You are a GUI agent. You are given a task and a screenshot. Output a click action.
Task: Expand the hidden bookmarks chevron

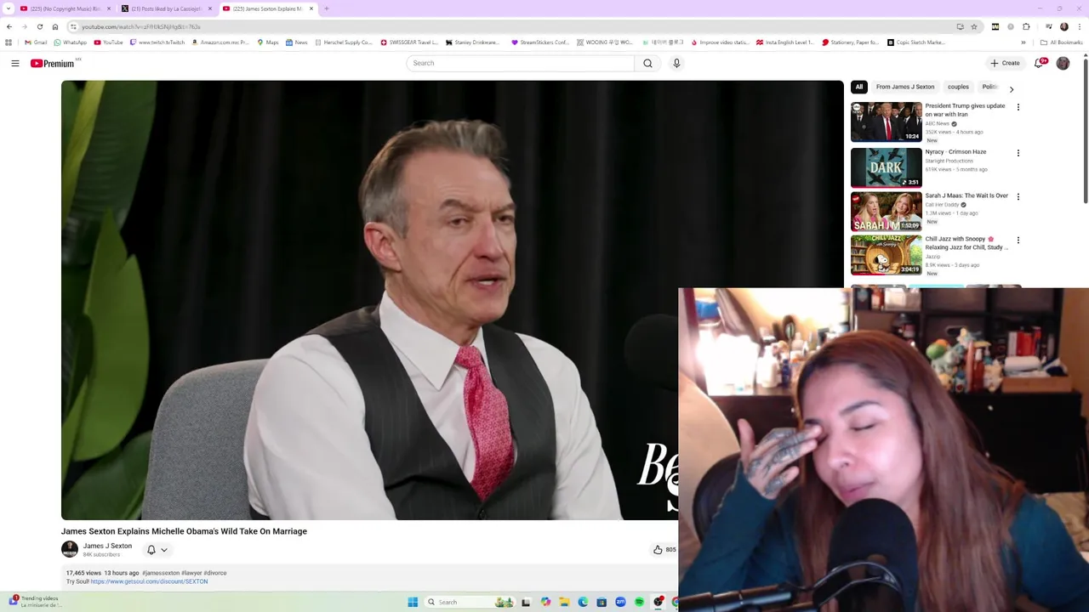click(1023, 42)
